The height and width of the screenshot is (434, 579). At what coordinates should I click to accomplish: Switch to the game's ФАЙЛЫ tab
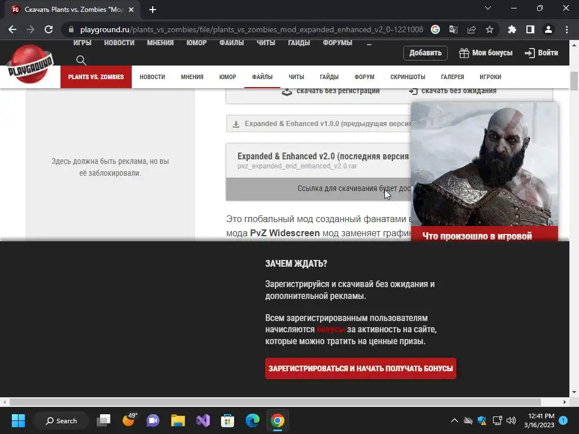tap(262, 77)
